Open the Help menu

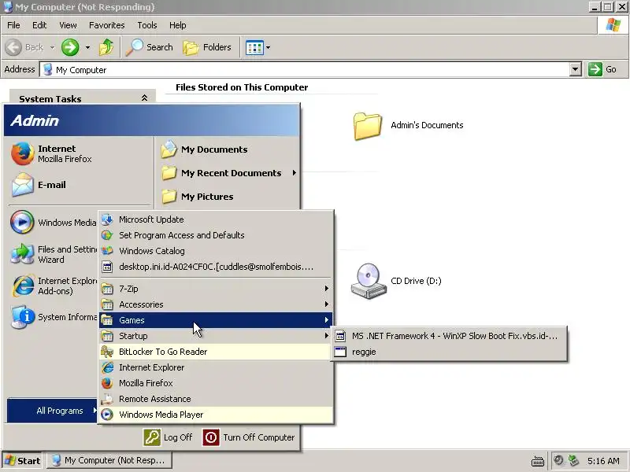click(x=178, y=25)
